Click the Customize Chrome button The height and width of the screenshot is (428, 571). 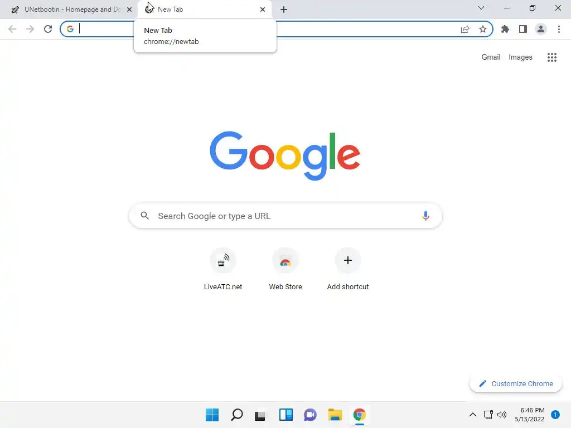[x=516, y=383]
